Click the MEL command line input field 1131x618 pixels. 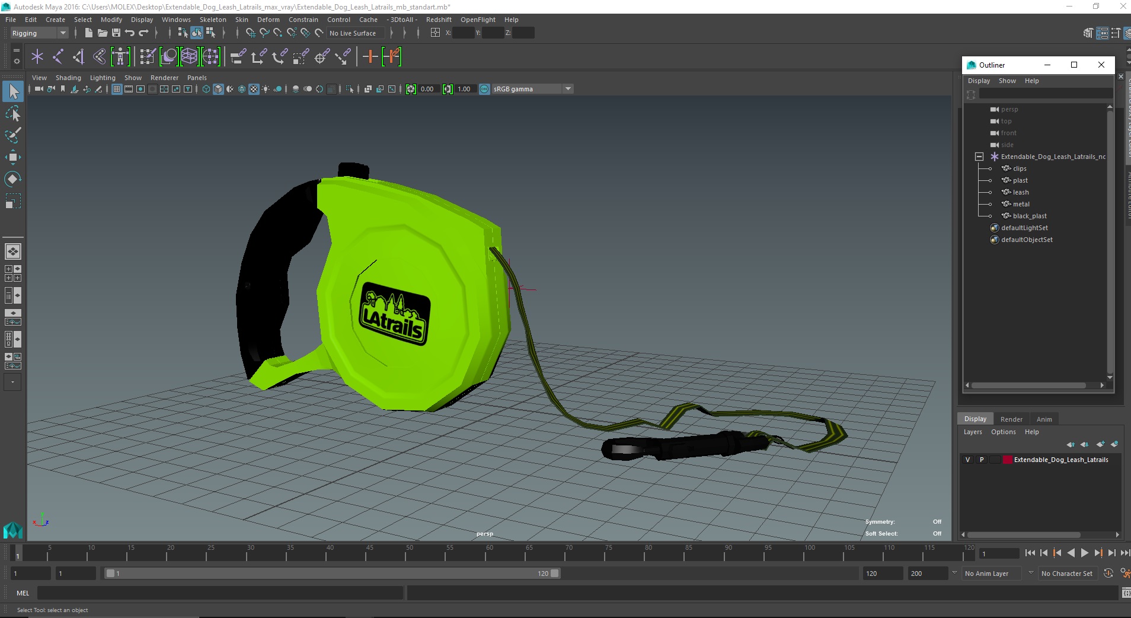[221, 593]
